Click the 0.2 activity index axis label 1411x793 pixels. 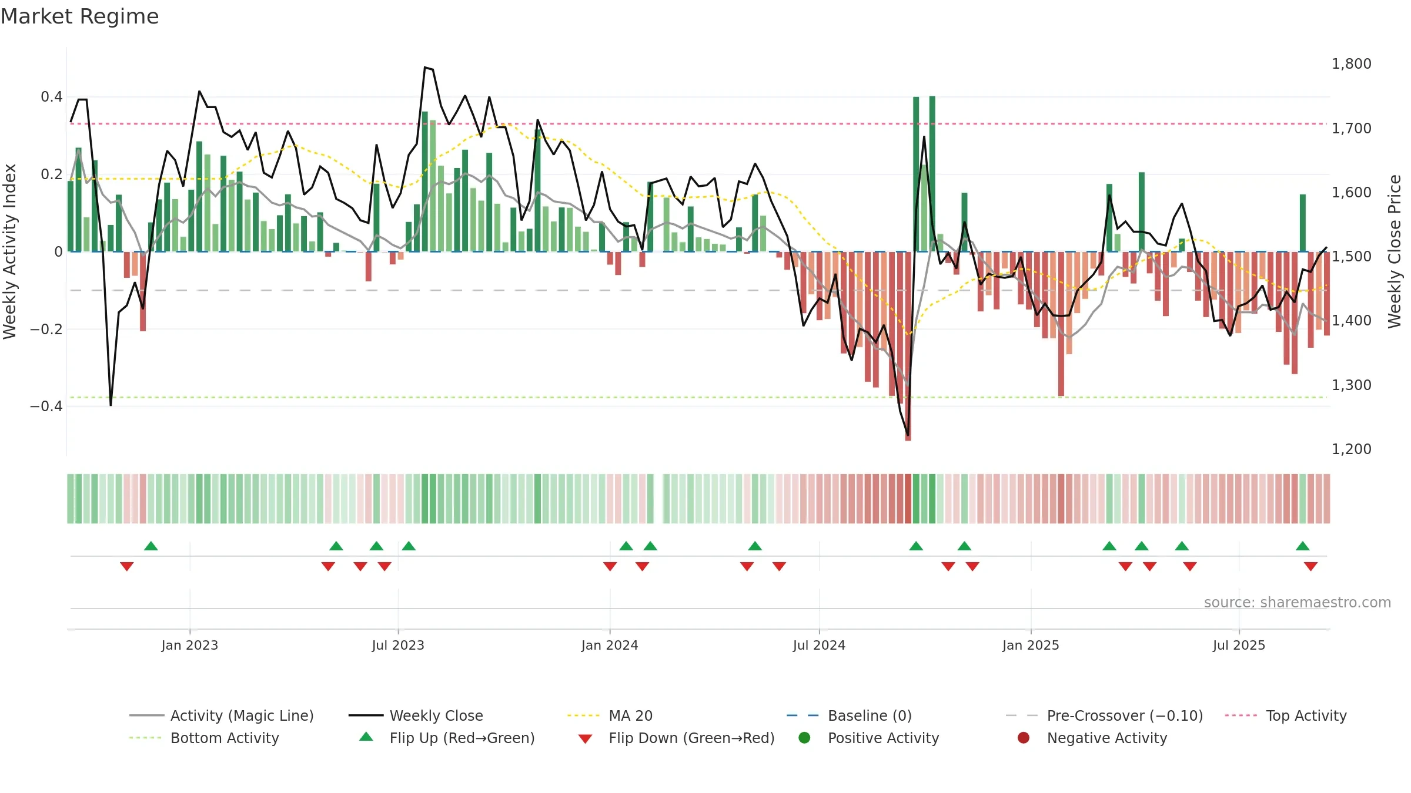tap(52, 174)
